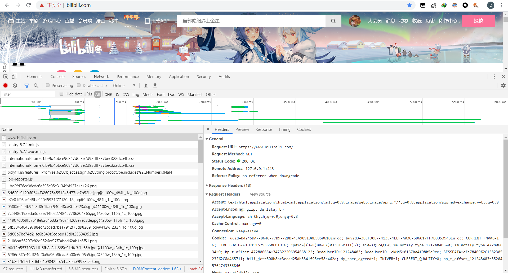Switch to the Preview tab
This screenshot has height=273, width=508.
(x=242, y=129)
